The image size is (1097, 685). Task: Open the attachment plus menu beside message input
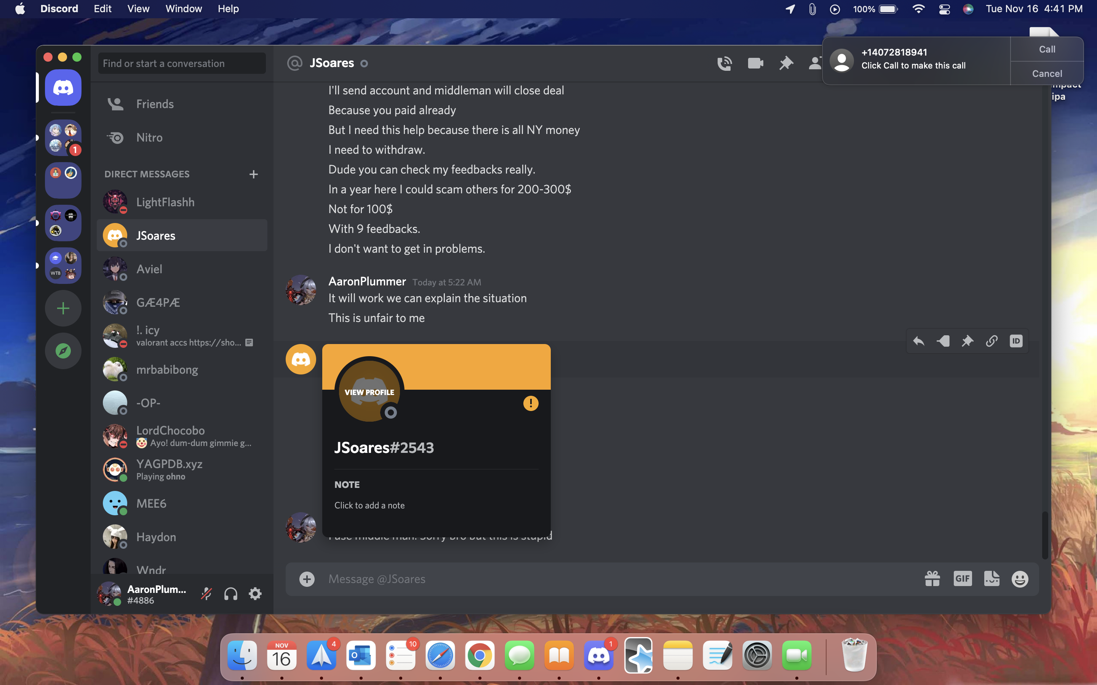coord(307,579)
